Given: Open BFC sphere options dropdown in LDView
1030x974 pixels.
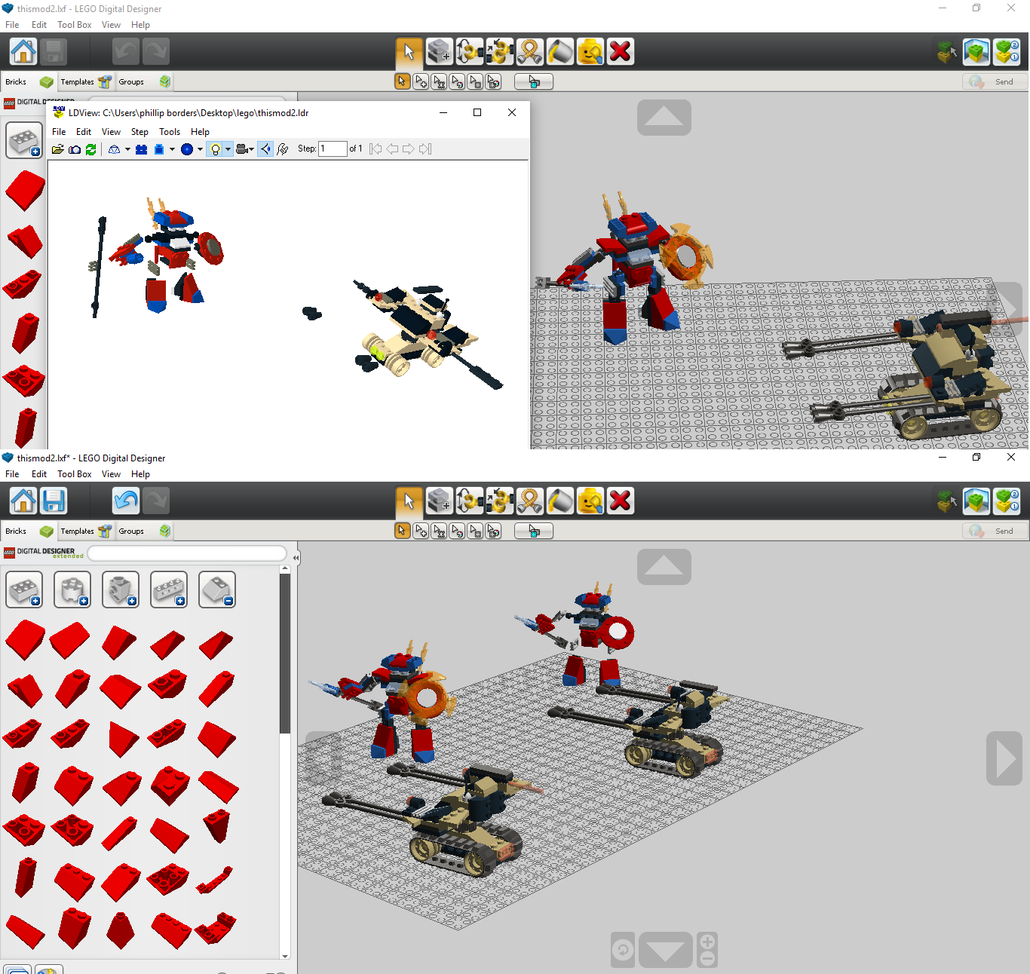Looking at the screenshot, I should [x=200, y=149].
